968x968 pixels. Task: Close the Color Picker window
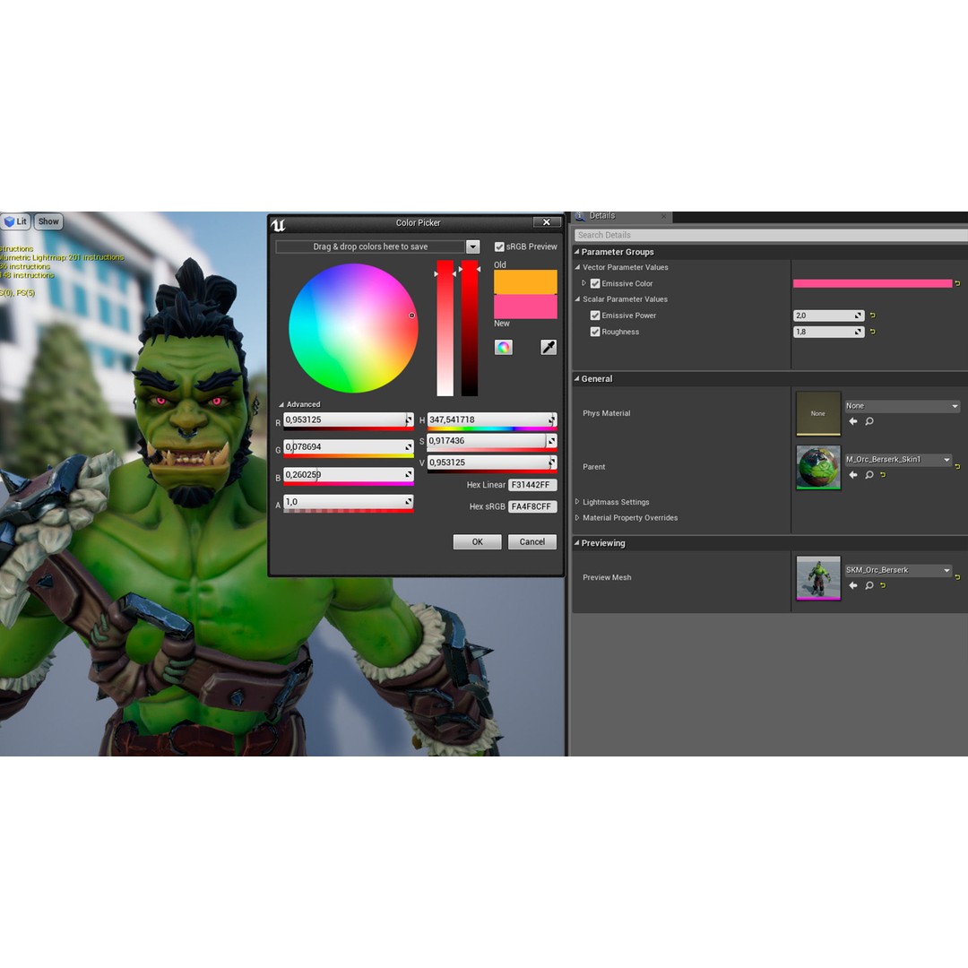click(x=547, y=222)
